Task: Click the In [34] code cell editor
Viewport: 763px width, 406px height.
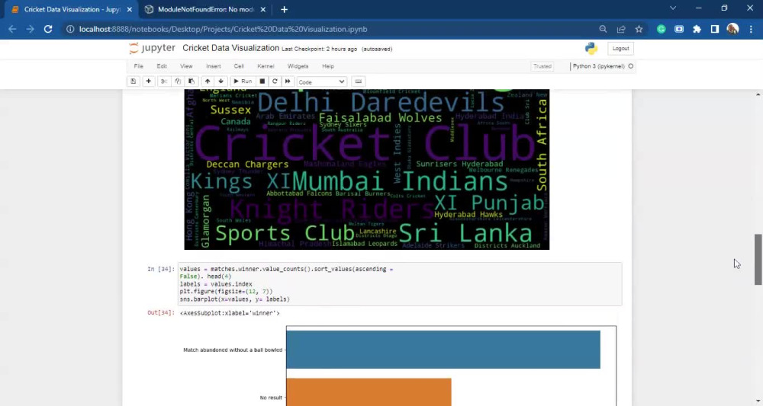Action: coord(400,284)
